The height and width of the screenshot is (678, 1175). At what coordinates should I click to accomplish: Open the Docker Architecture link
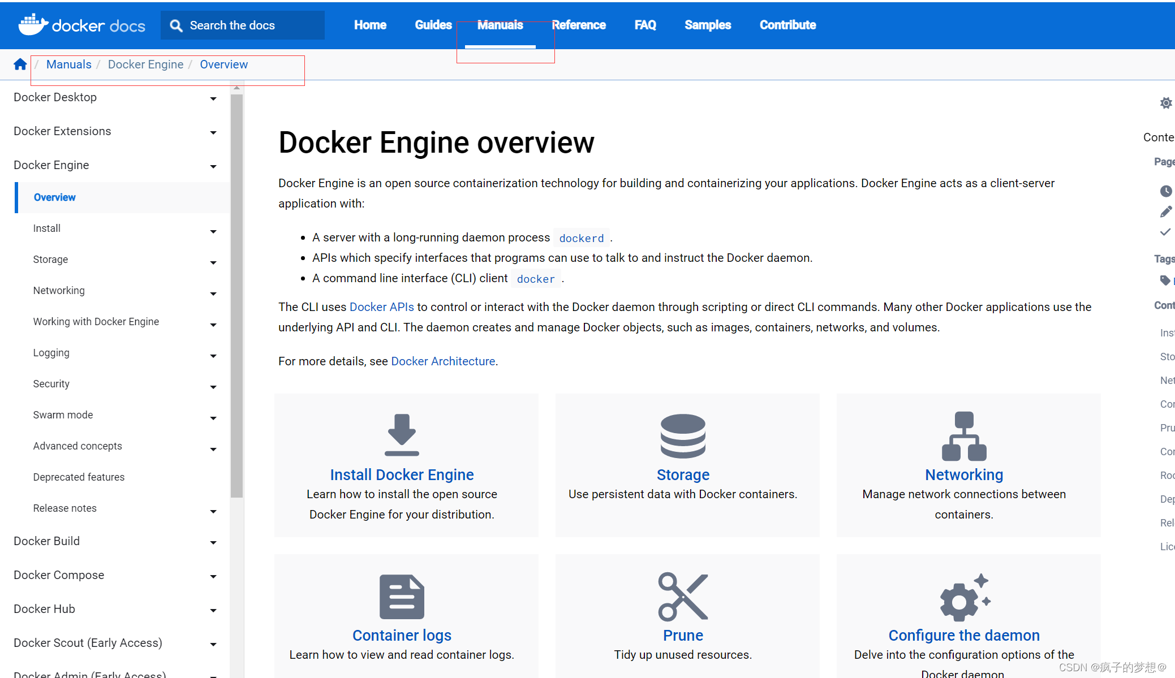pyautogui.click(x=443, y=361)
